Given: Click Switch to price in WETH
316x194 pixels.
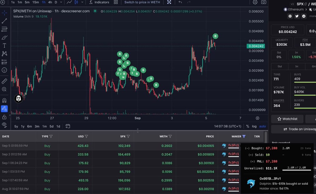Looking at the screenshot, I should tap(142, 2).
